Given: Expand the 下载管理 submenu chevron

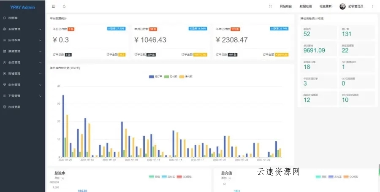Looking at the screenshot, I should [40, 96].
